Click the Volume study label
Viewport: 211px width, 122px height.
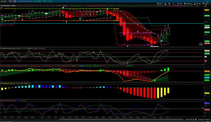(x=65, y=6)
